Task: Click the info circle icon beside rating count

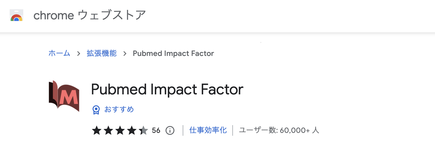Action: (170, 130)
